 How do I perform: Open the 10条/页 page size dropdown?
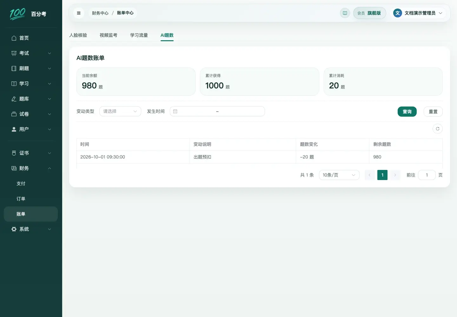[339, 175]
